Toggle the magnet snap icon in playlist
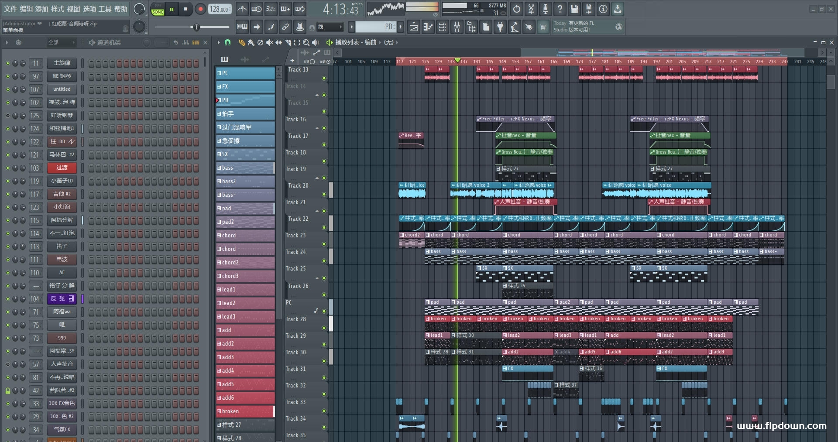Screen dimensions: 838x442 pyautogui.click(x=227, y=42)
